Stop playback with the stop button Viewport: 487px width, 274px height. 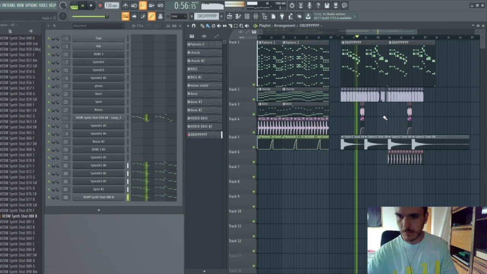point(91,6)
